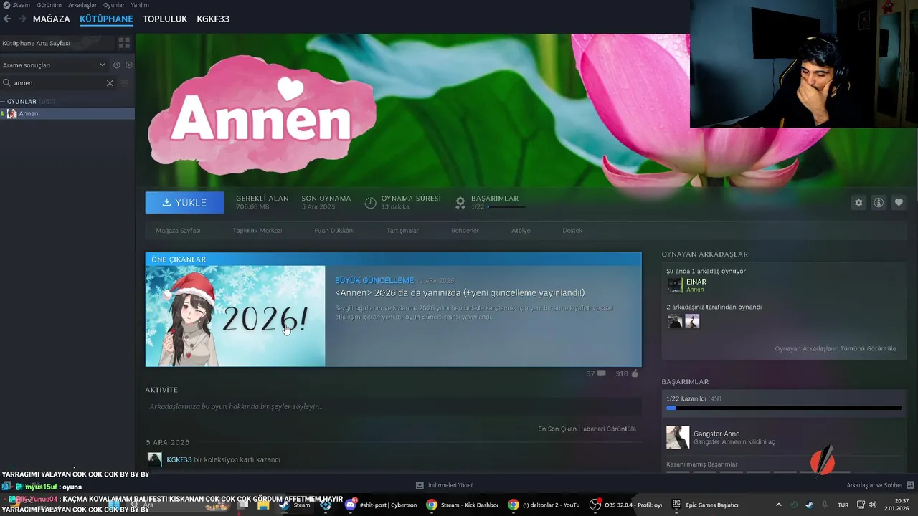The width and height of the screenshot is (918, 516).
Task: Open the Yardım menu
Action: coord(140,4)
